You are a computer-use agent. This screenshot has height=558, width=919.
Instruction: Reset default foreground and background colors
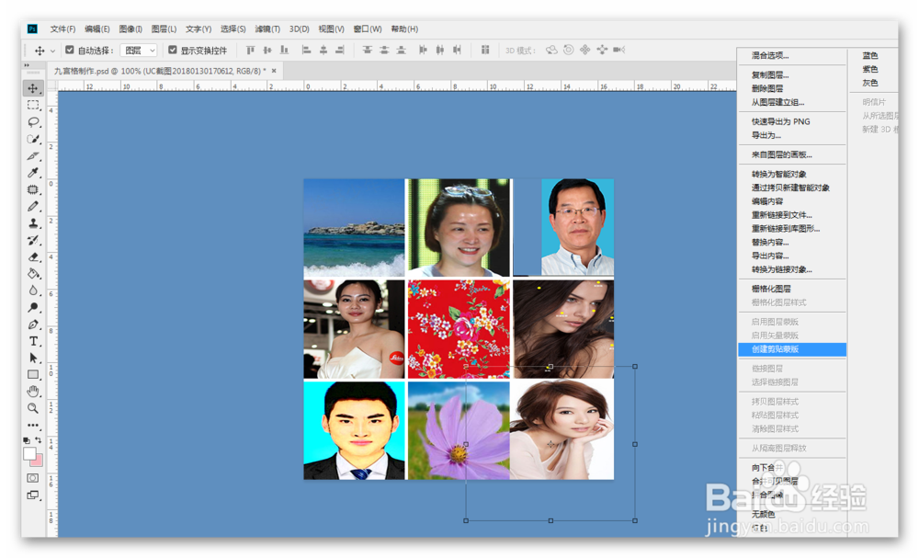(27, 439)
